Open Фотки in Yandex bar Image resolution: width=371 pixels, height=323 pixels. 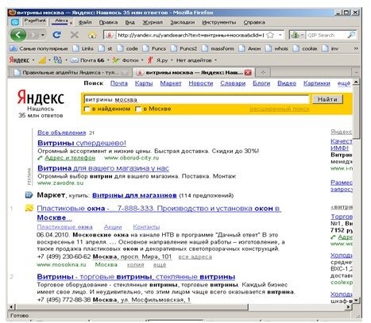pos(126,60)
